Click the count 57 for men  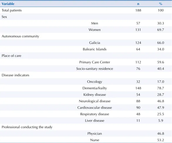pyautogui.click(x=138, y=23)
